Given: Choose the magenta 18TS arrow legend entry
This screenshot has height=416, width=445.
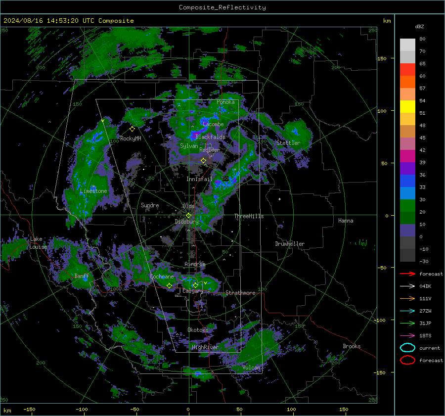Looking at the screenshot, I should [407, 336].
